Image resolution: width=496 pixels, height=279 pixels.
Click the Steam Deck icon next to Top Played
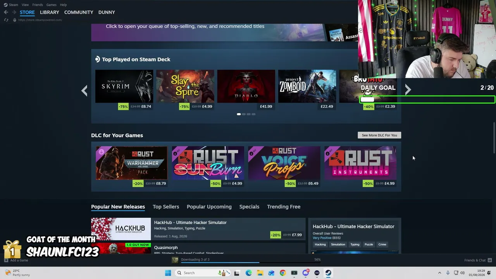[97, 59]
